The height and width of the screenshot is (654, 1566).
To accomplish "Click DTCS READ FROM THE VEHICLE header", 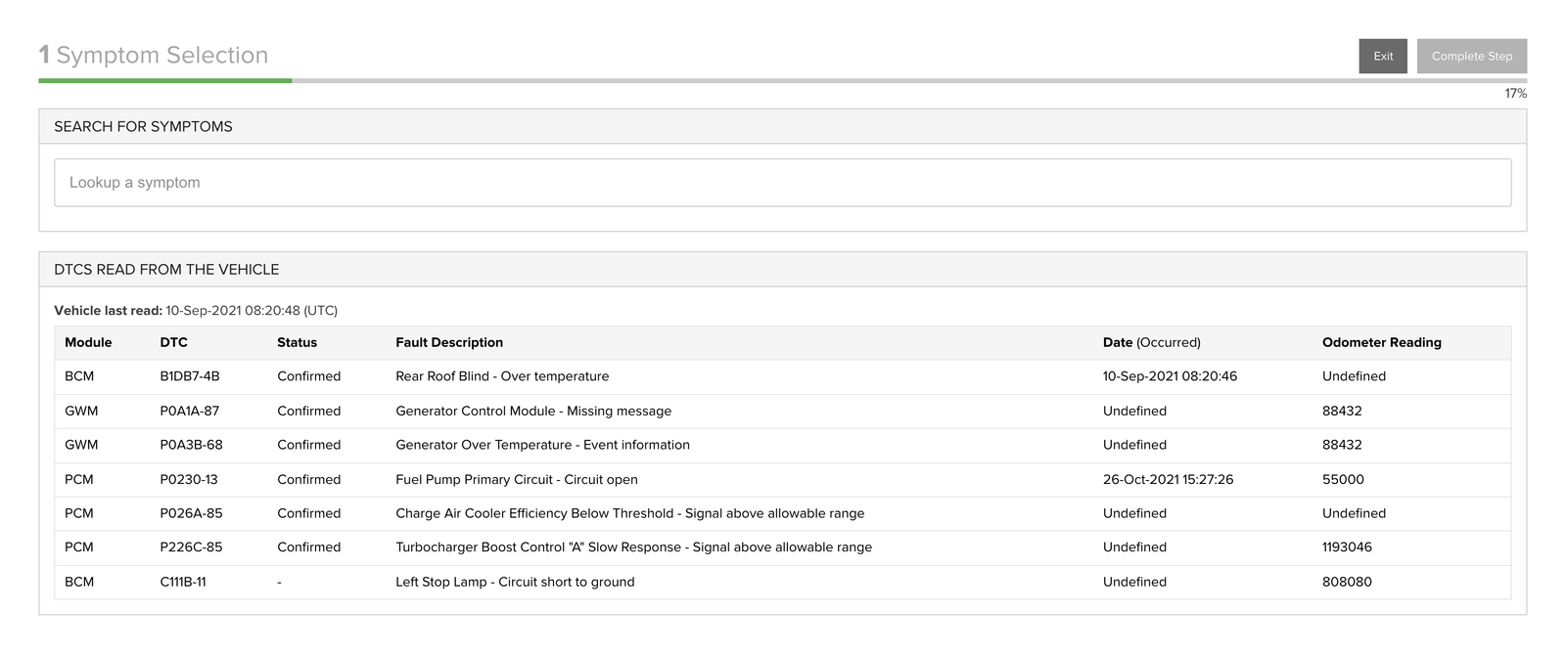I will [782, 270].
